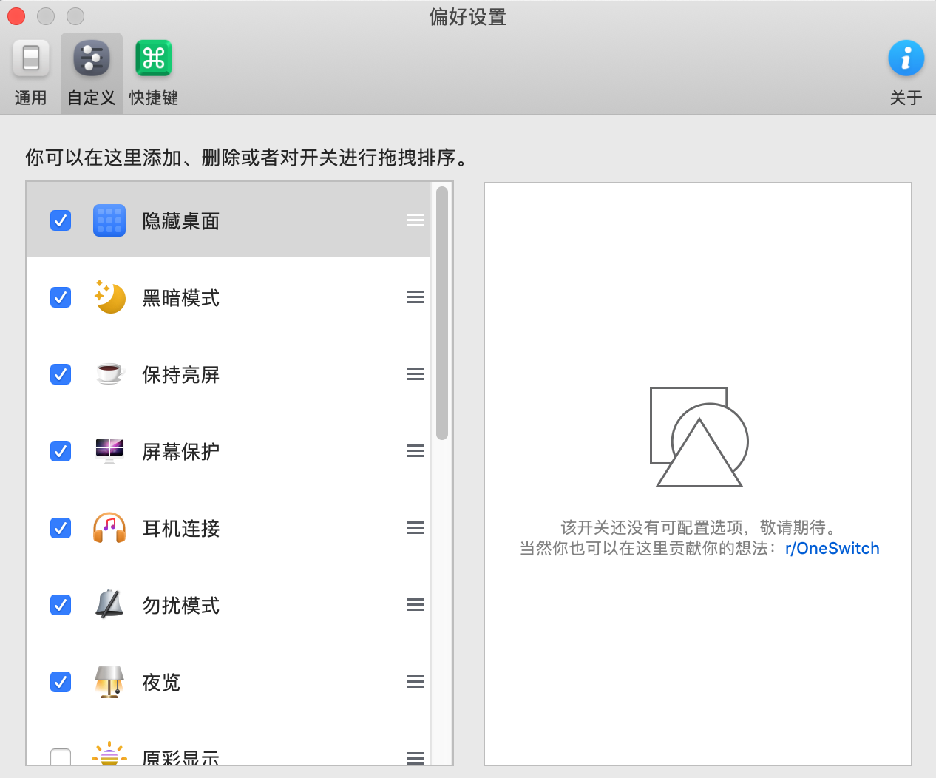936x778 pixels.
Task: Click the Screen Saver (屏幕保护) monitor icon
Action: [109, 451]
